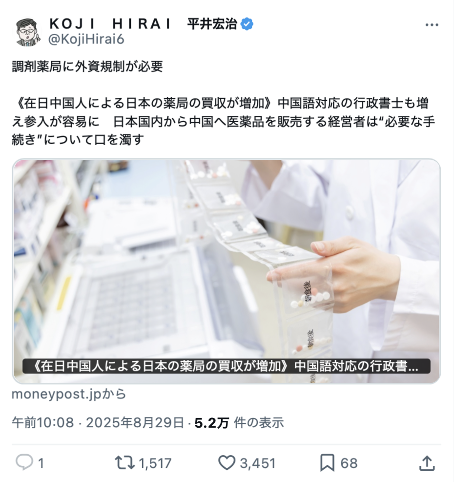Click the headline caption overlay on card
The width and height of the screenshot is (454, 482).
point(227,366)
